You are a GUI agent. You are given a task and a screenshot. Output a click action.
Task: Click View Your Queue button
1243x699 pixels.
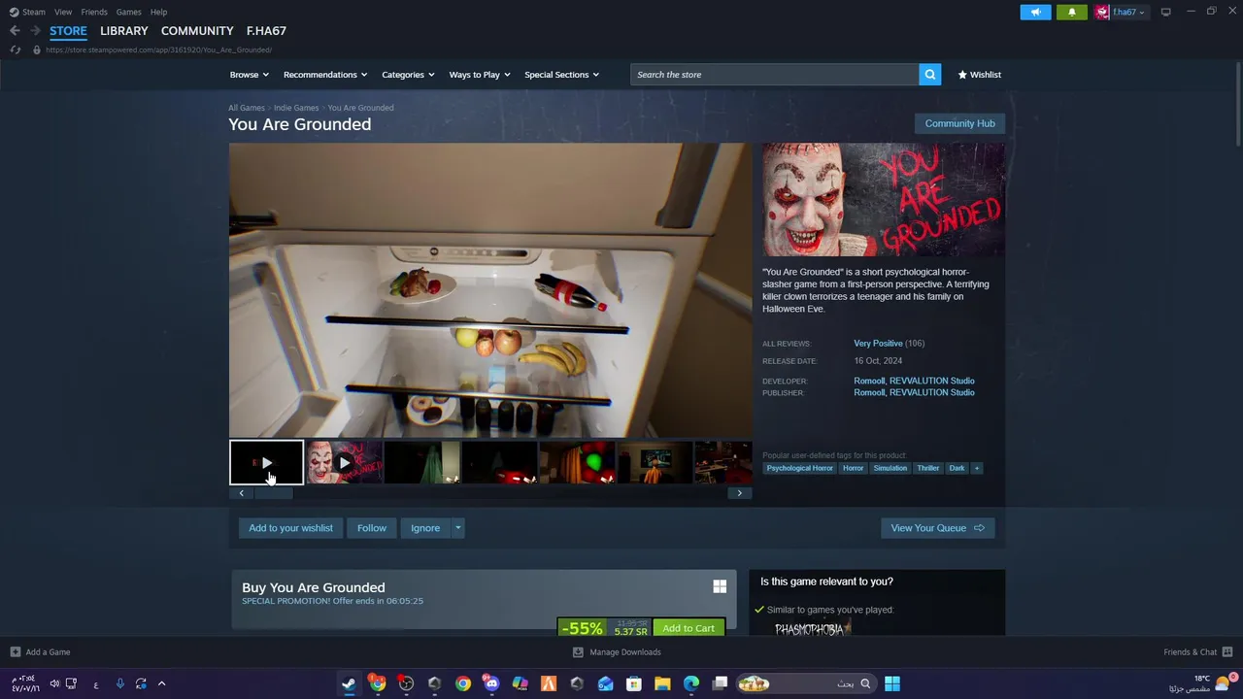pyautogui.click(x=937, y=528)
